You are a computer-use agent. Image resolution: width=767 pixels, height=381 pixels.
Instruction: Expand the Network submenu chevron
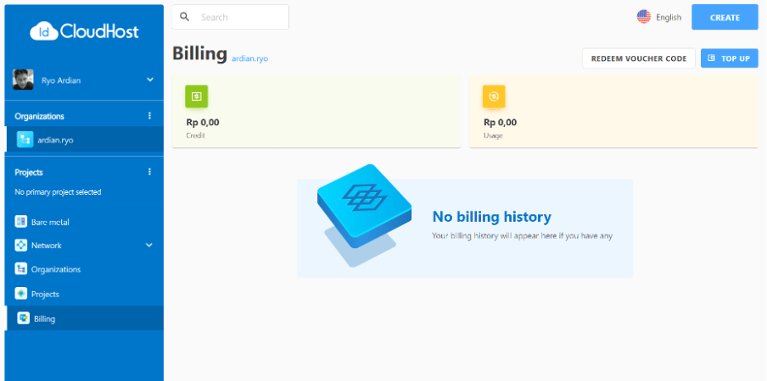(149, 245)
